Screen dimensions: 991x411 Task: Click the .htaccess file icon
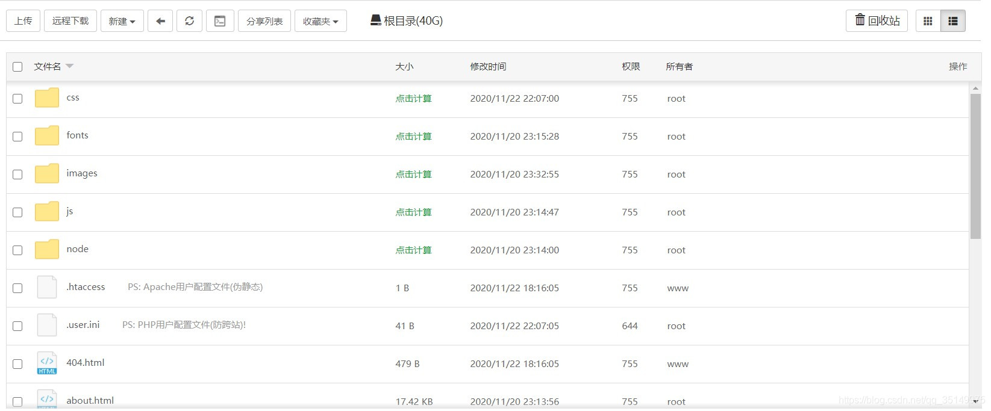pyautogui.click(x=46, y=287)
